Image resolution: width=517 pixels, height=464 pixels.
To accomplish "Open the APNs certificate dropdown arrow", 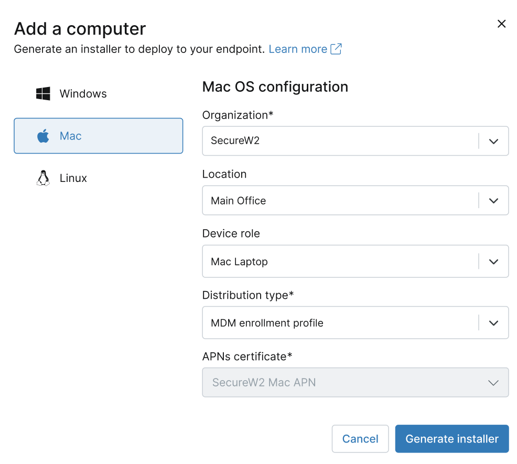I will [493, 383].
